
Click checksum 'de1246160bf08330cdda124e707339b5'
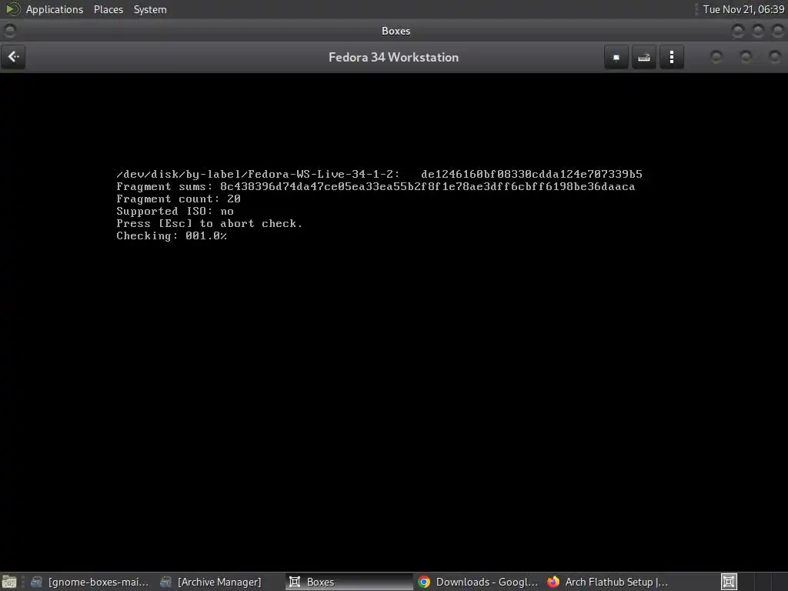click(x=532, y=175)
